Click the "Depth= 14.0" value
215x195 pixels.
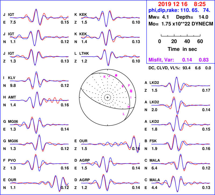pos(192,17)
